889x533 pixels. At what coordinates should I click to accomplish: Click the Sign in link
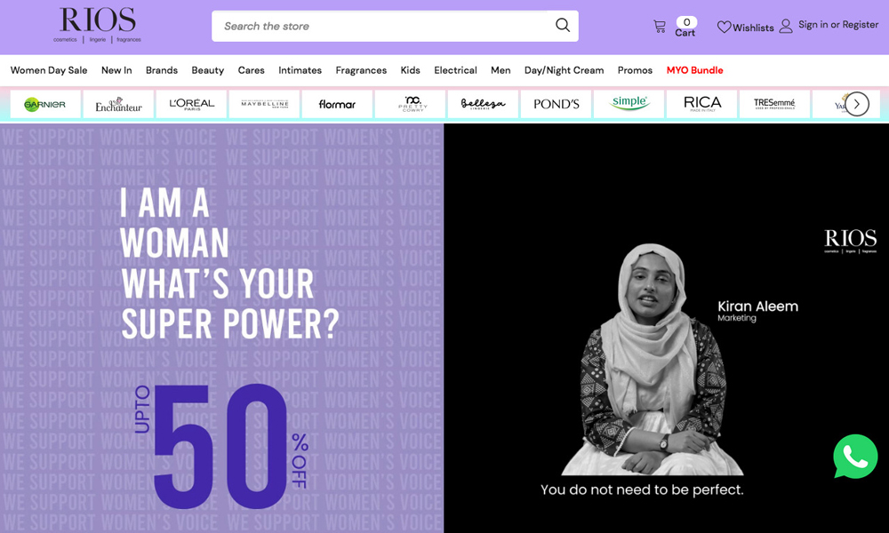[813, 25]
